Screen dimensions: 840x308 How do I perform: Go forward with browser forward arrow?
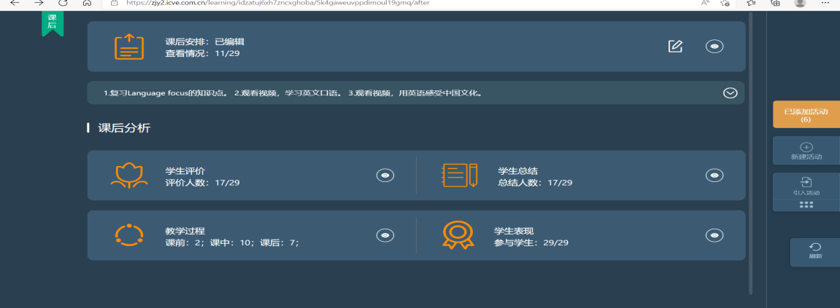coord(39,3)
